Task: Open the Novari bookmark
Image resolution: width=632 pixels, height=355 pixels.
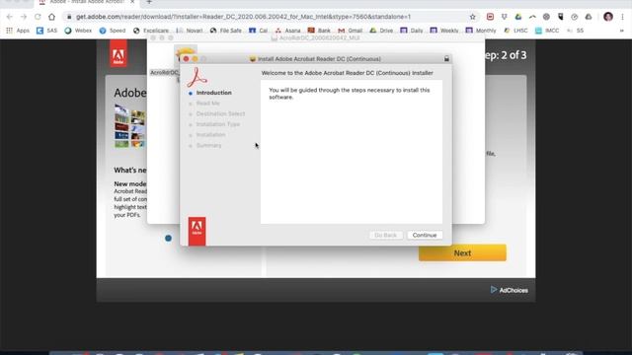Action: coord(190,31)
